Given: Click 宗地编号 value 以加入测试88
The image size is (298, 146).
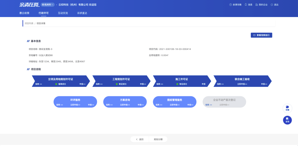Looking at the screenshot, I should click(46, 55).
